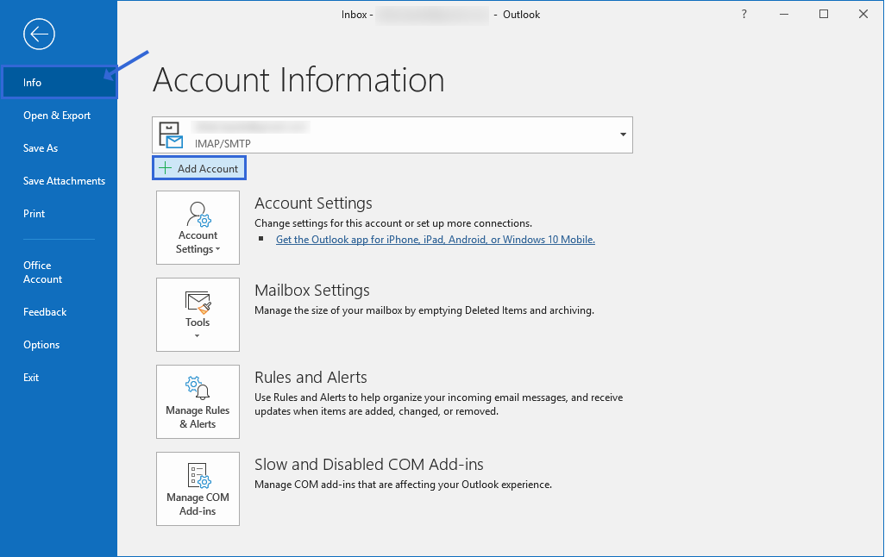Click the Manage COM Add-ins icon
This screenshot has width=885, height=557.
coord(198,475)
